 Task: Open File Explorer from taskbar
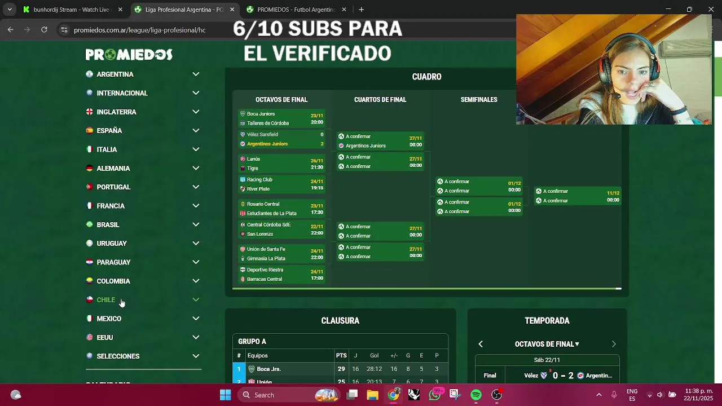pyautogui.click(x=372, y=395)
